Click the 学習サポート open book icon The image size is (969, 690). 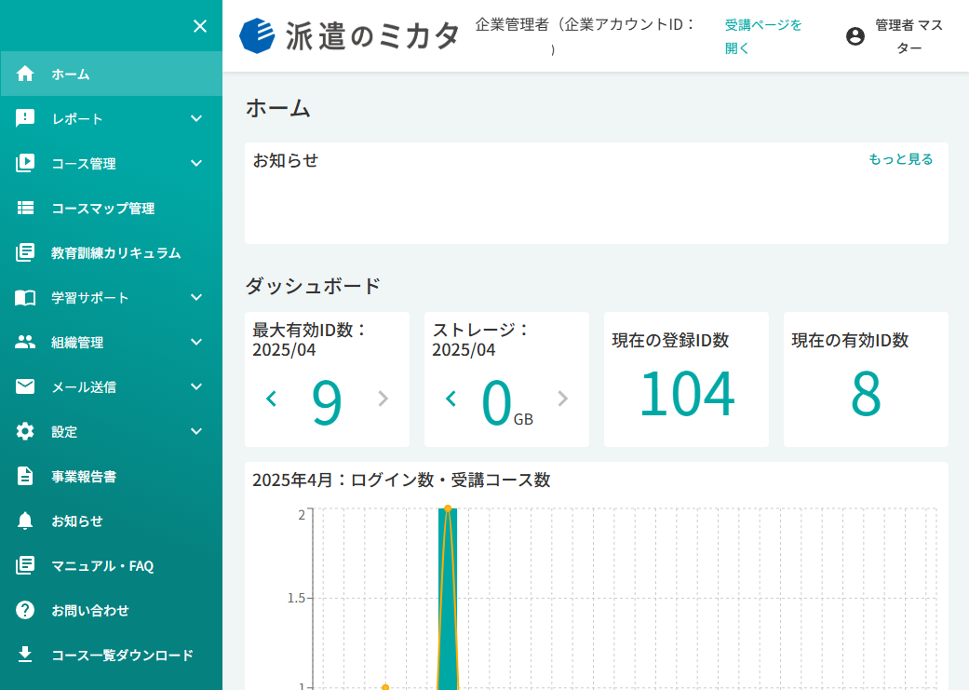pos(25,297)
